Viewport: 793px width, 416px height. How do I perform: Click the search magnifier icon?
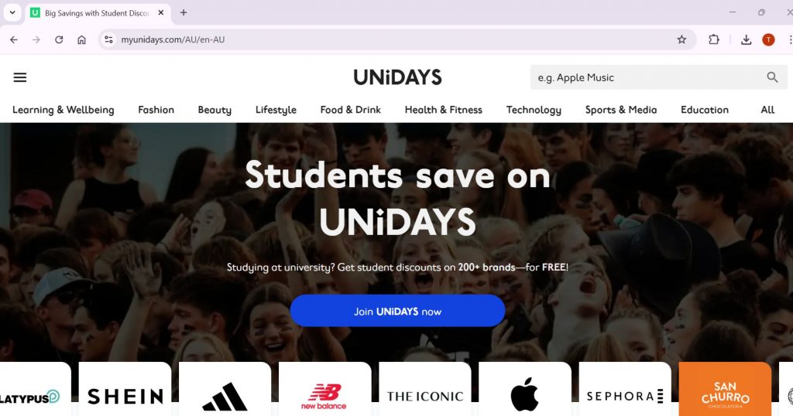(772, 77)
